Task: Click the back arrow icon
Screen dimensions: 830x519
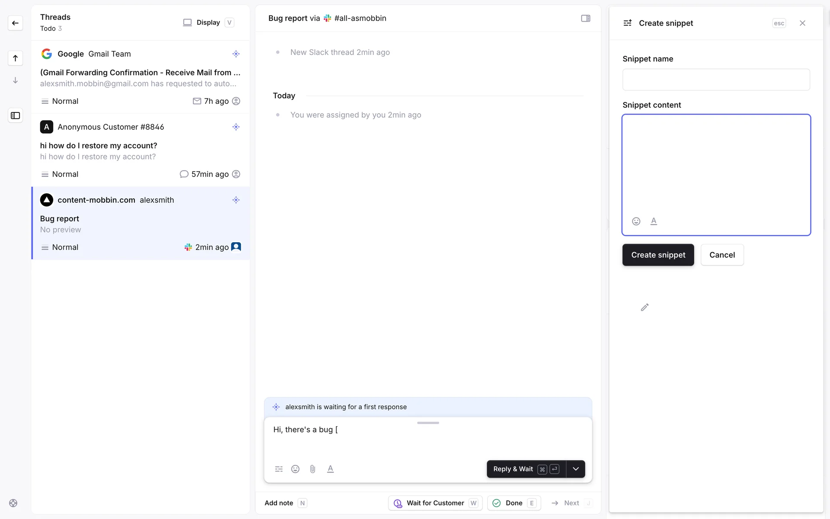Action: [15, 23]
